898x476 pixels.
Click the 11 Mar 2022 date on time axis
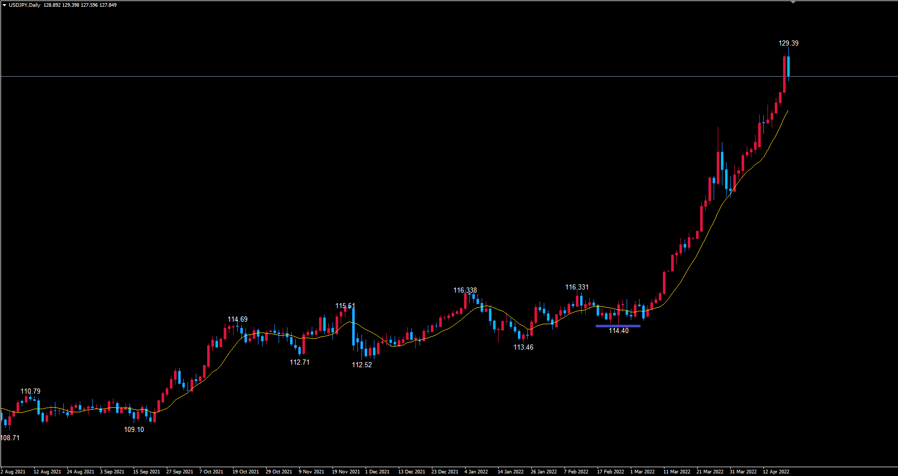(x=677, y=472)
